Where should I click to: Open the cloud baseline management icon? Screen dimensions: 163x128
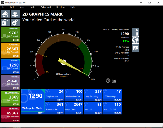pos(5,22)
